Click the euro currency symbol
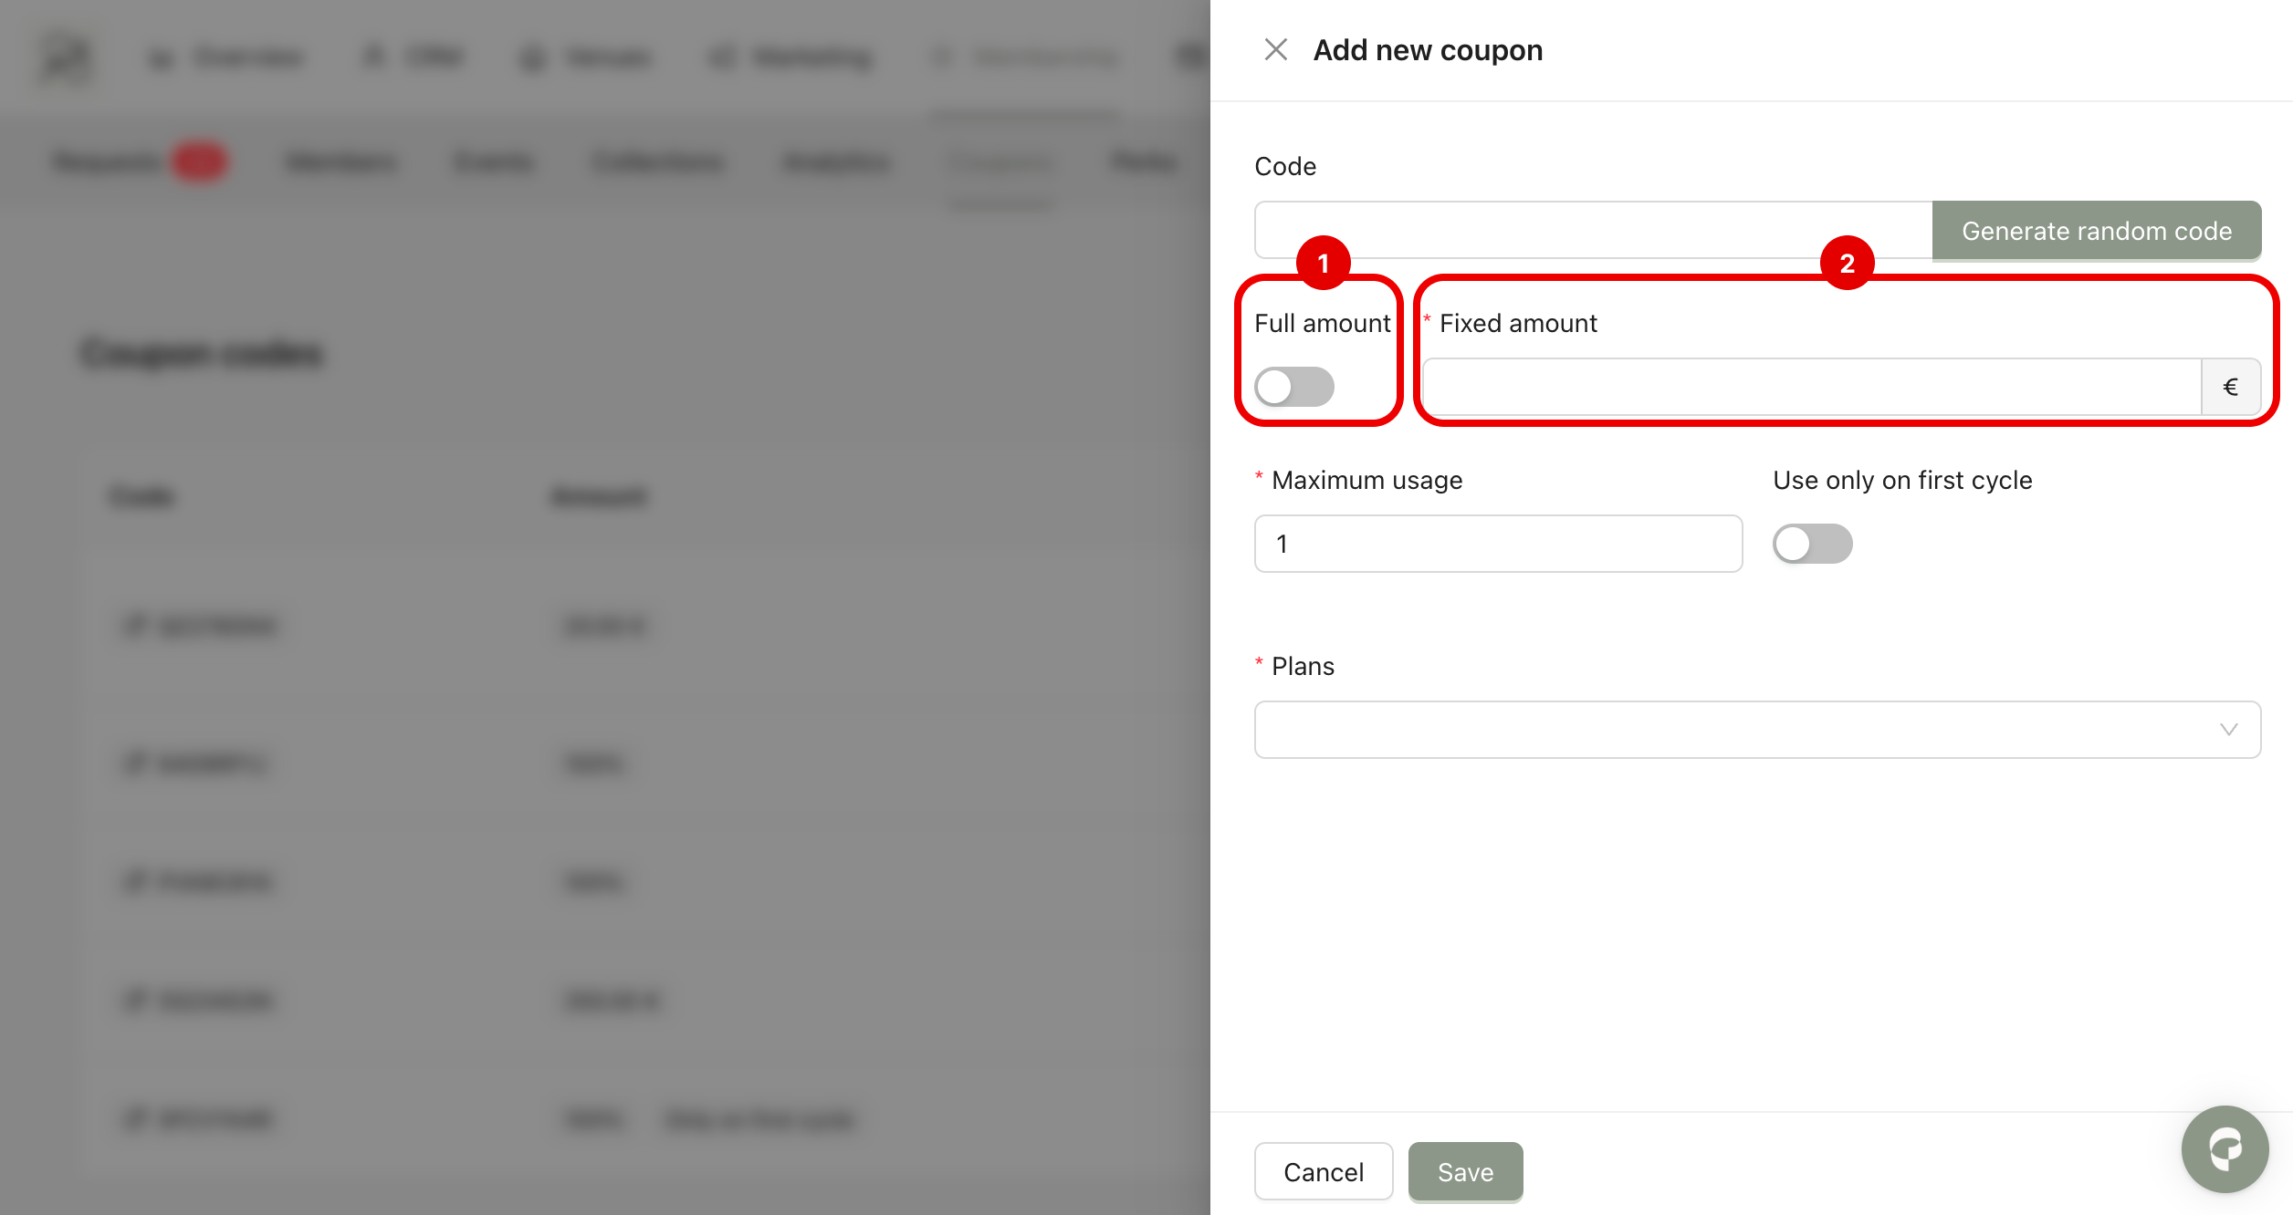 (x=2230, y=387)
